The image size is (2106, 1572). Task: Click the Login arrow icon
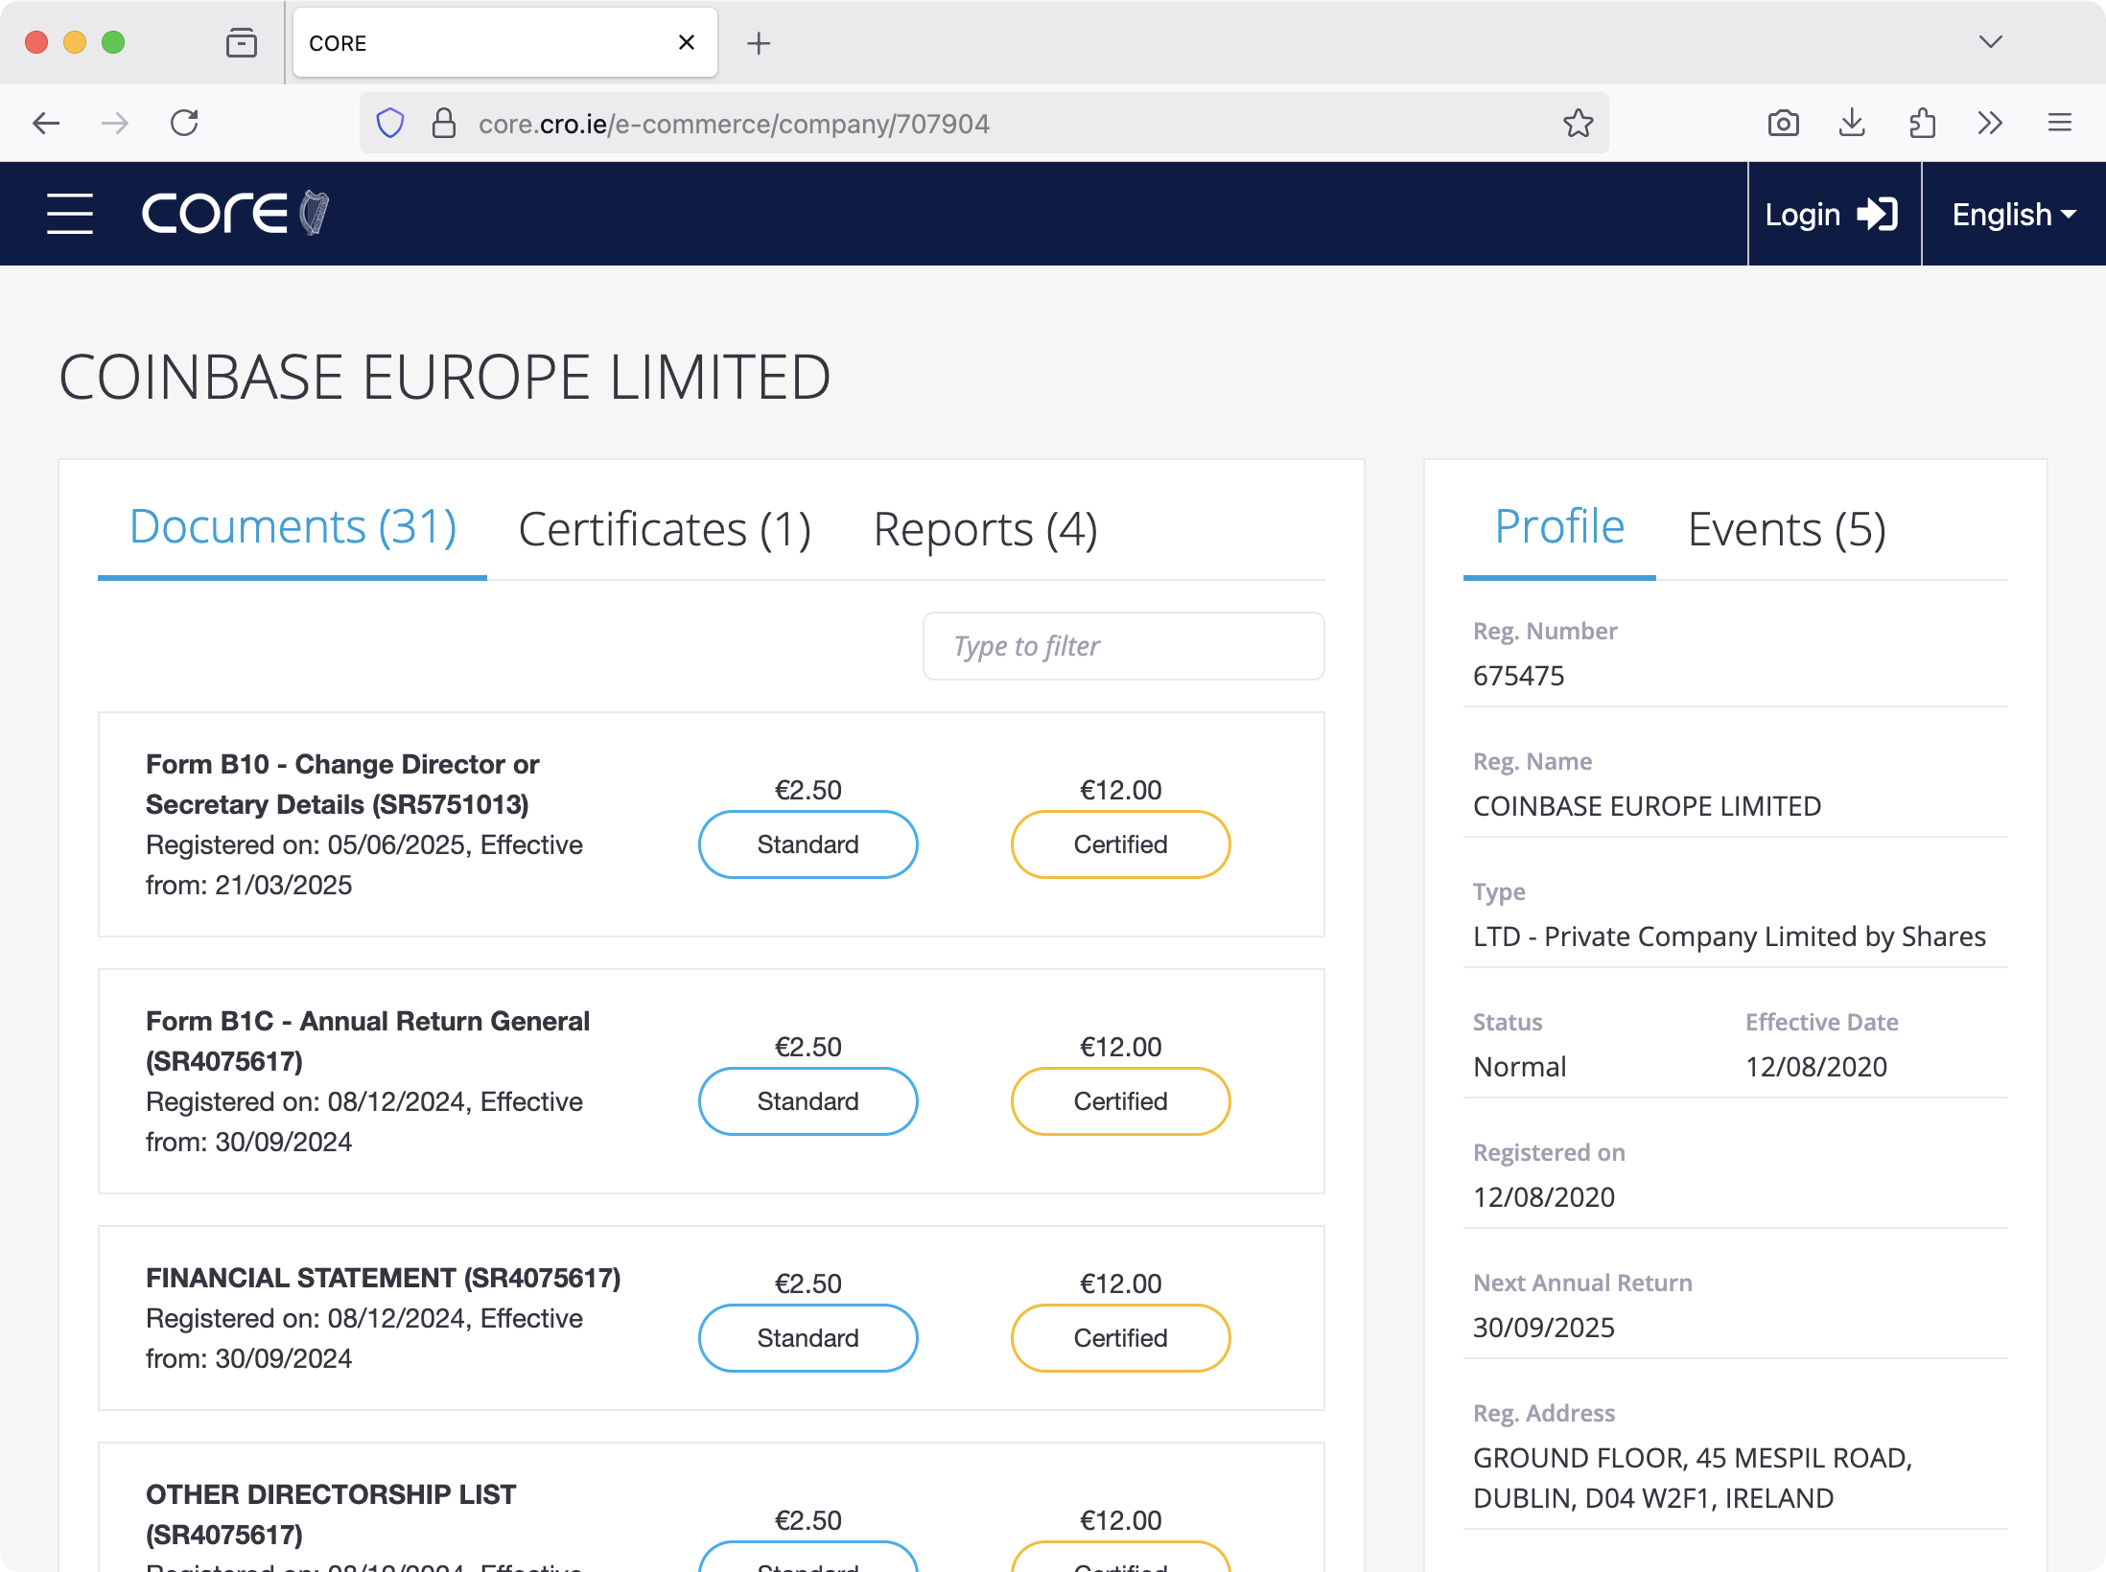(1877, 214)
